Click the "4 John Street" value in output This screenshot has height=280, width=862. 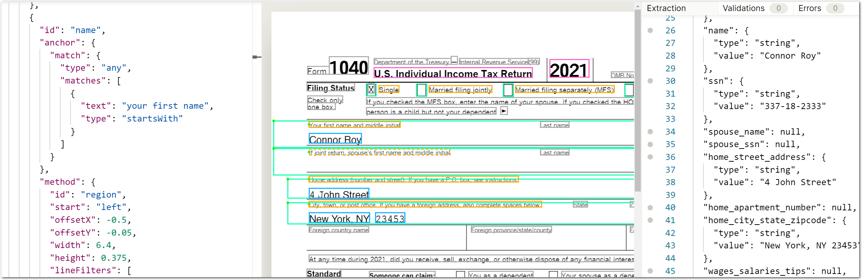[x=798, y=182]
